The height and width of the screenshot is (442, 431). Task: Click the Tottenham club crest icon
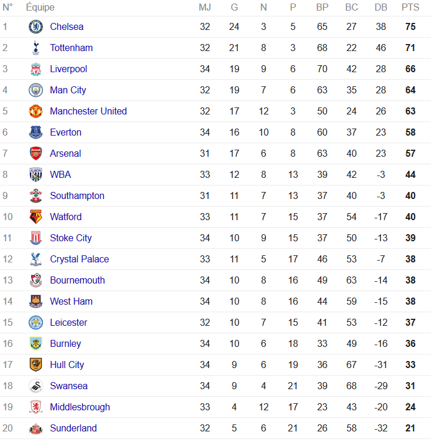pyautogui.click(x=36, y=48)
